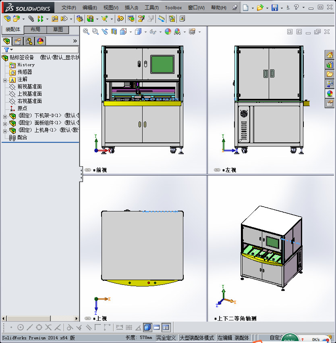Open the 文件(F) menu
The image size is (336, 343).
pyautogui.click(x=68, y=8)
